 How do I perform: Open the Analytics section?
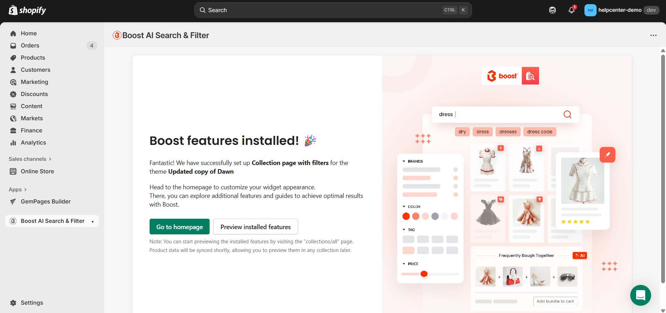click(33, 142)
